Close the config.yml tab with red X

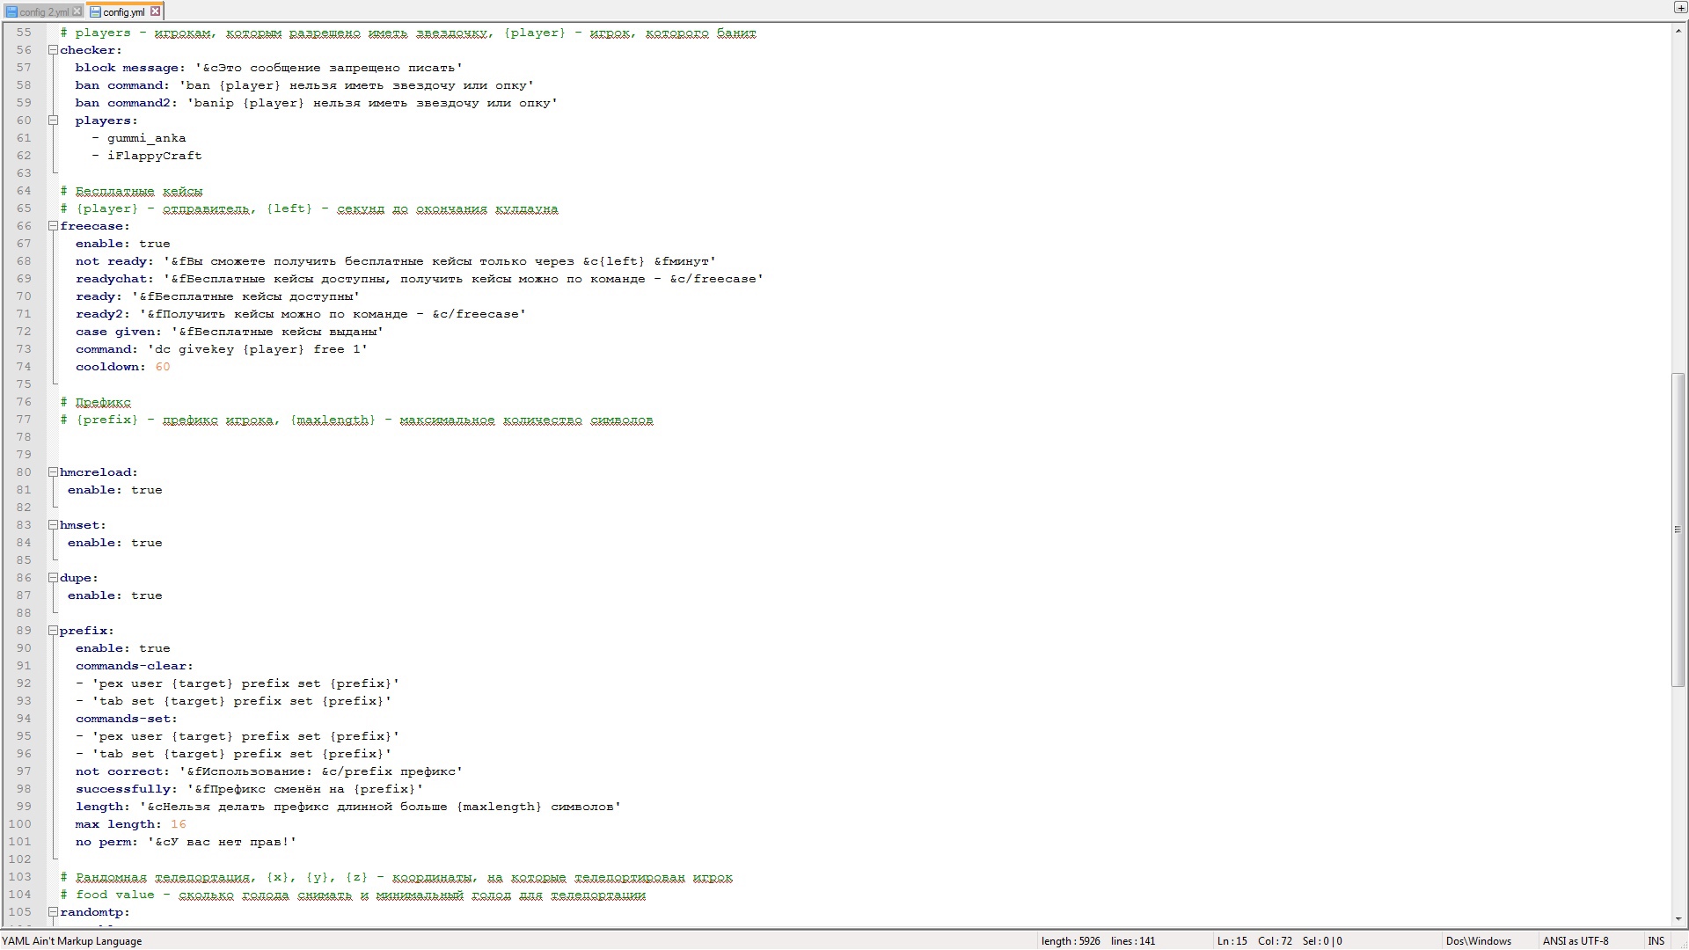coord(155,11)
